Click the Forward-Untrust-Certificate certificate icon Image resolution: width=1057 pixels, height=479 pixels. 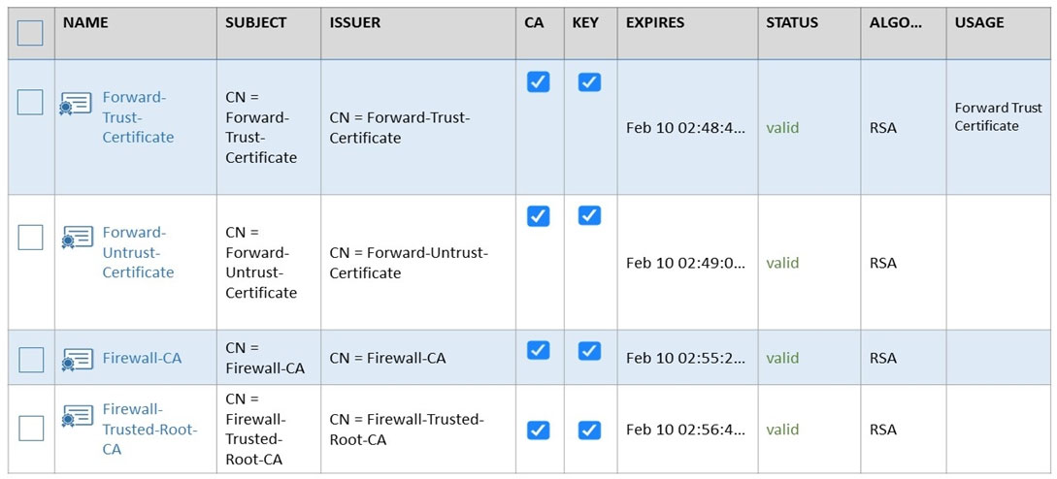pyautogui.click(x=77, y=238)
